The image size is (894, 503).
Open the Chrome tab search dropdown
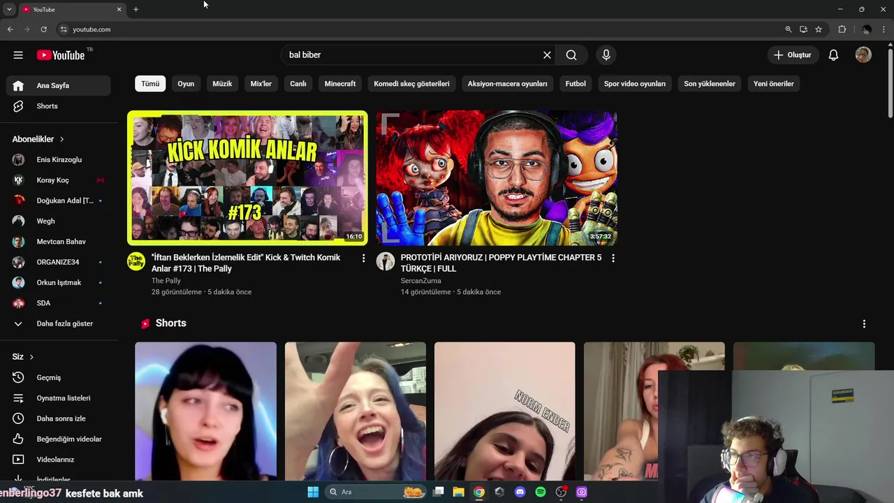click(9, 9)
